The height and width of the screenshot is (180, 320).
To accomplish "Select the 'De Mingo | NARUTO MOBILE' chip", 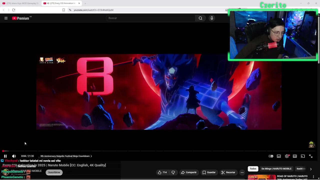I will (276, 169).
